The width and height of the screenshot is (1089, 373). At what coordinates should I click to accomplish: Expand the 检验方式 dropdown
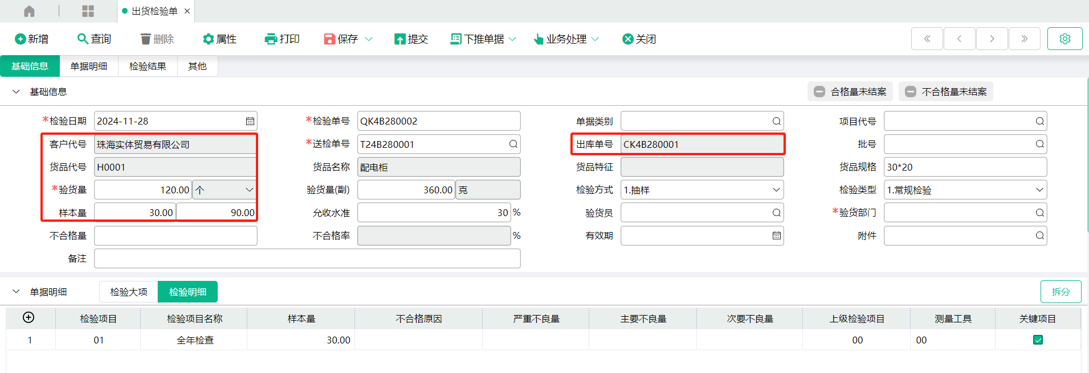(776, 190)
